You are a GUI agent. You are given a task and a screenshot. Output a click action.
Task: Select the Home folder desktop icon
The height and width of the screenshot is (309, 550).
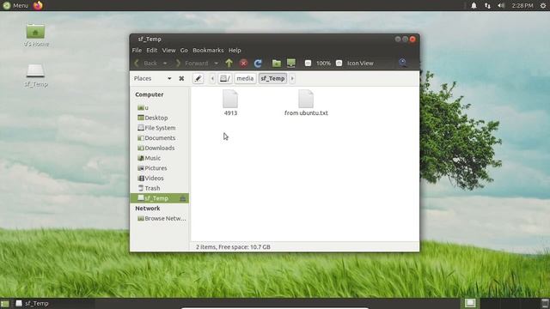36,35
